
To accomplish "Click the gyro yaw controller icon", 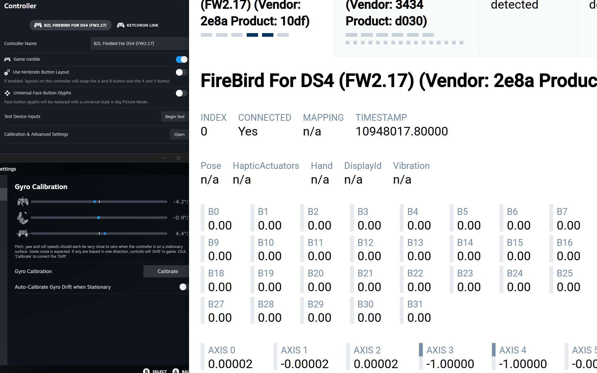I will point(23,218).
